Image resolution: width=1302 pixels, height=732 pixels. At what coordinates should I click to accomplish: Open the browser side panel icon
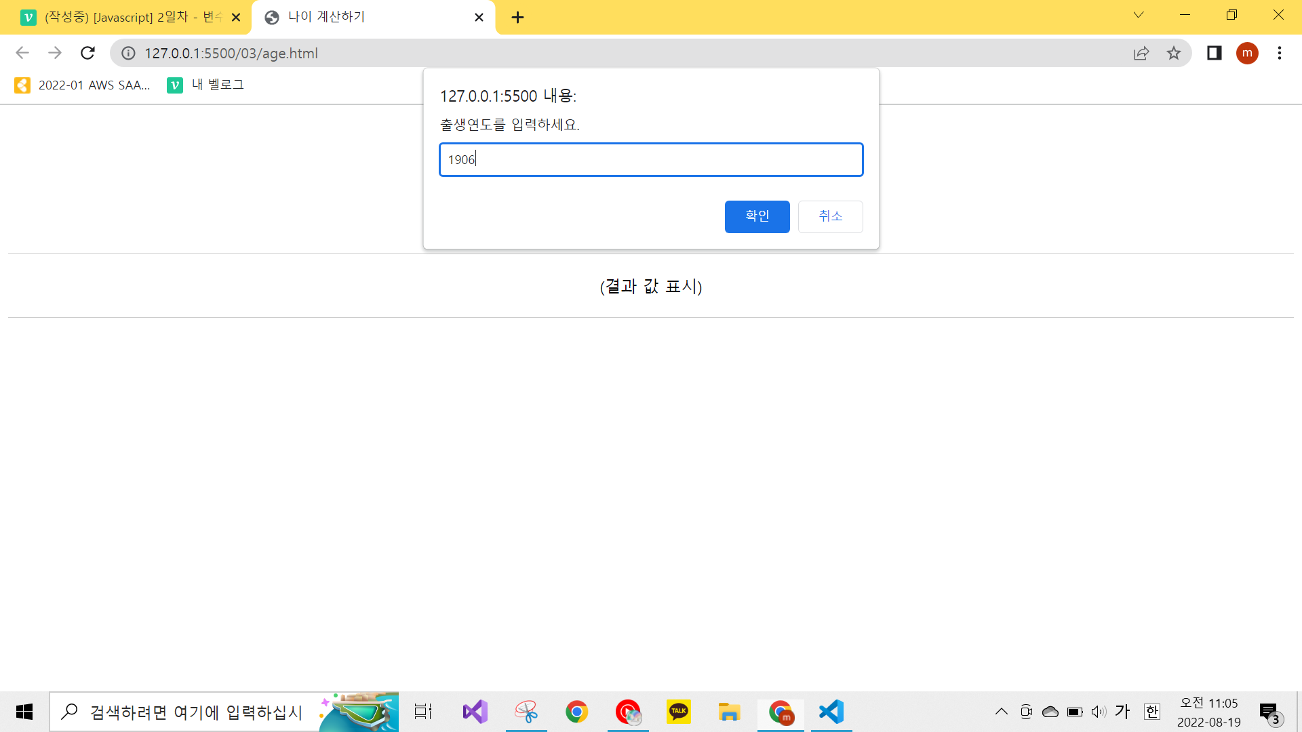pyautogui.click(x=1214, y=53)
